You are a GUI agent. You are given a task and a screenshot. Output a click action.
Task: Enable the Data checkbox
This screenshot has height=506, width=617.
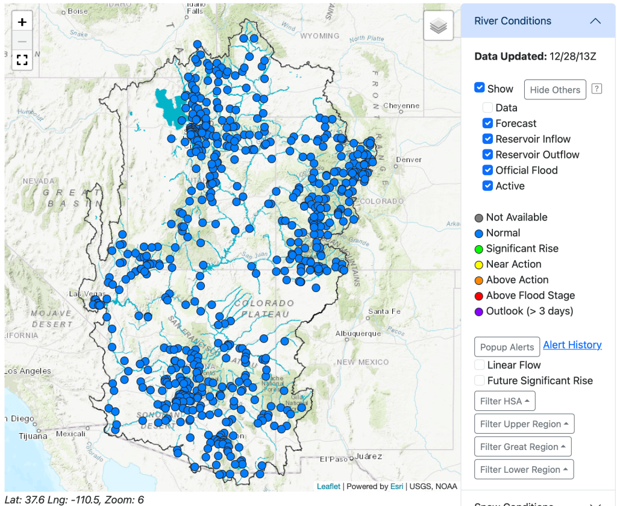[x=487, y=108]
